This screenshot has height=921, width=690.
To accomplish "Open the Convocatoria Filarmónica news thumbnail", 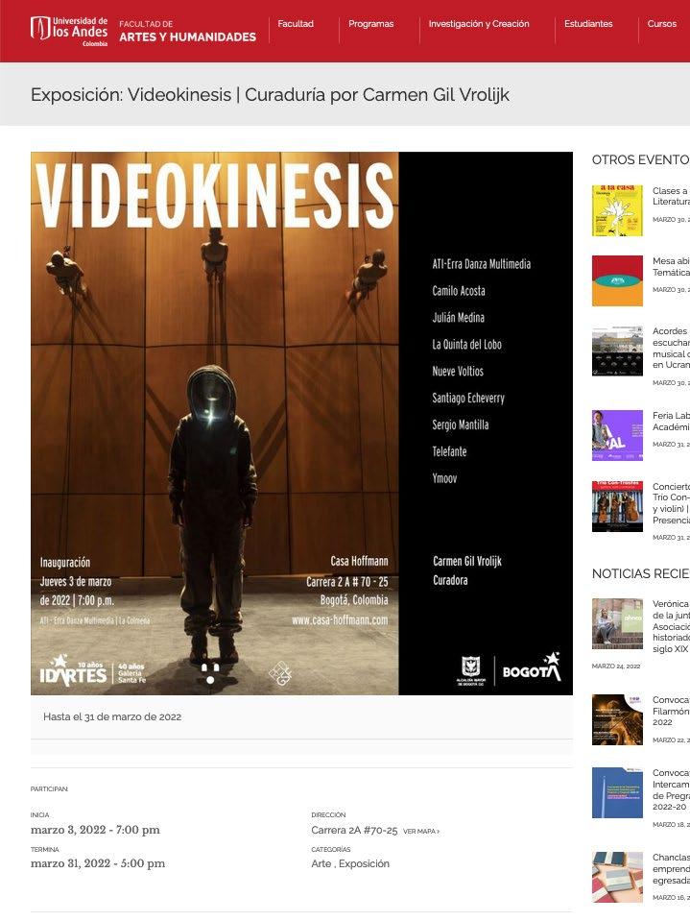I will [617, 719].
